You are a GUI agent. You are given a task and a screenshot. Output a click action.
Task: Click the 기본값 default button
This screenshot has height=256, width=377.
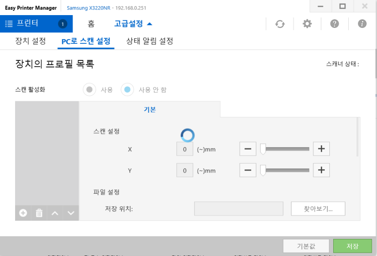click(306, 246)
